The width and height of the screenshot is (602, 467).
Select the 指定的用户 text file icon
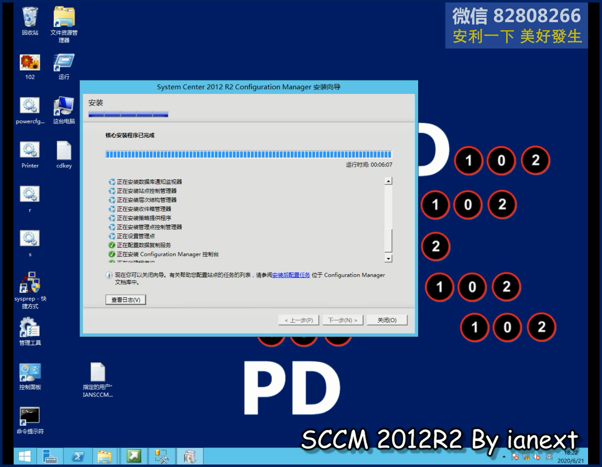(98, 380)
